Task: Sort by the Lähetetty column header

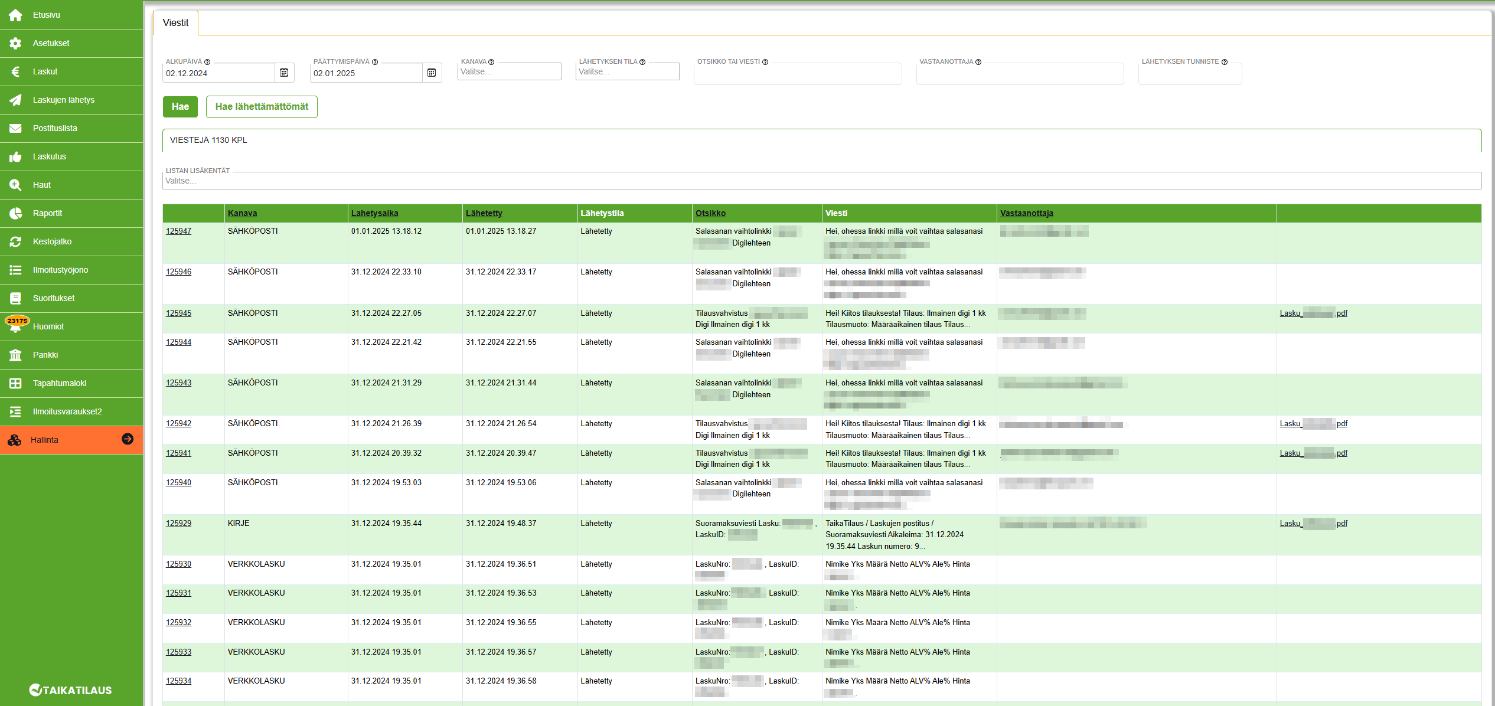Action: pyautogui.click(x=484, y=213)
